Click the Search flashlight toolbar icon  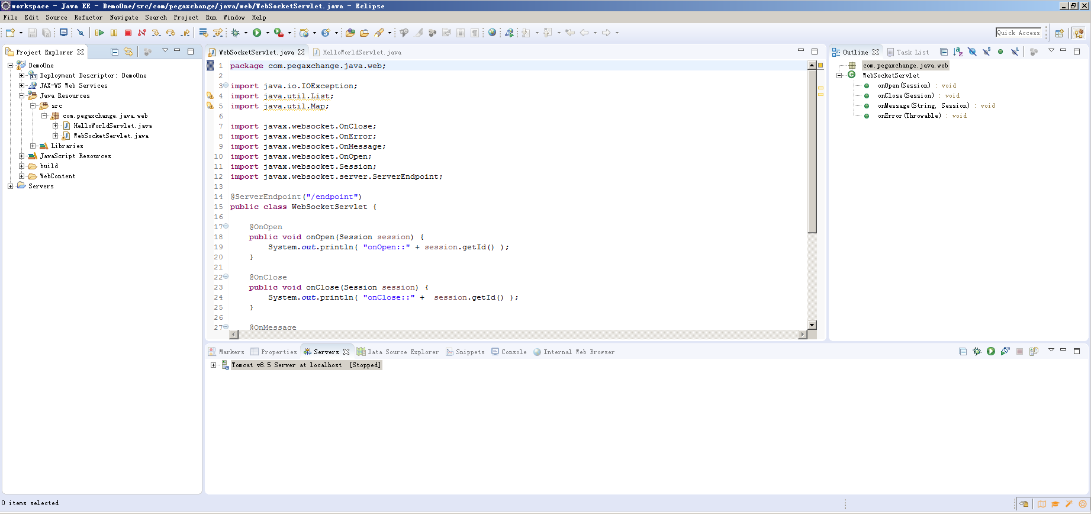(379, 33)
